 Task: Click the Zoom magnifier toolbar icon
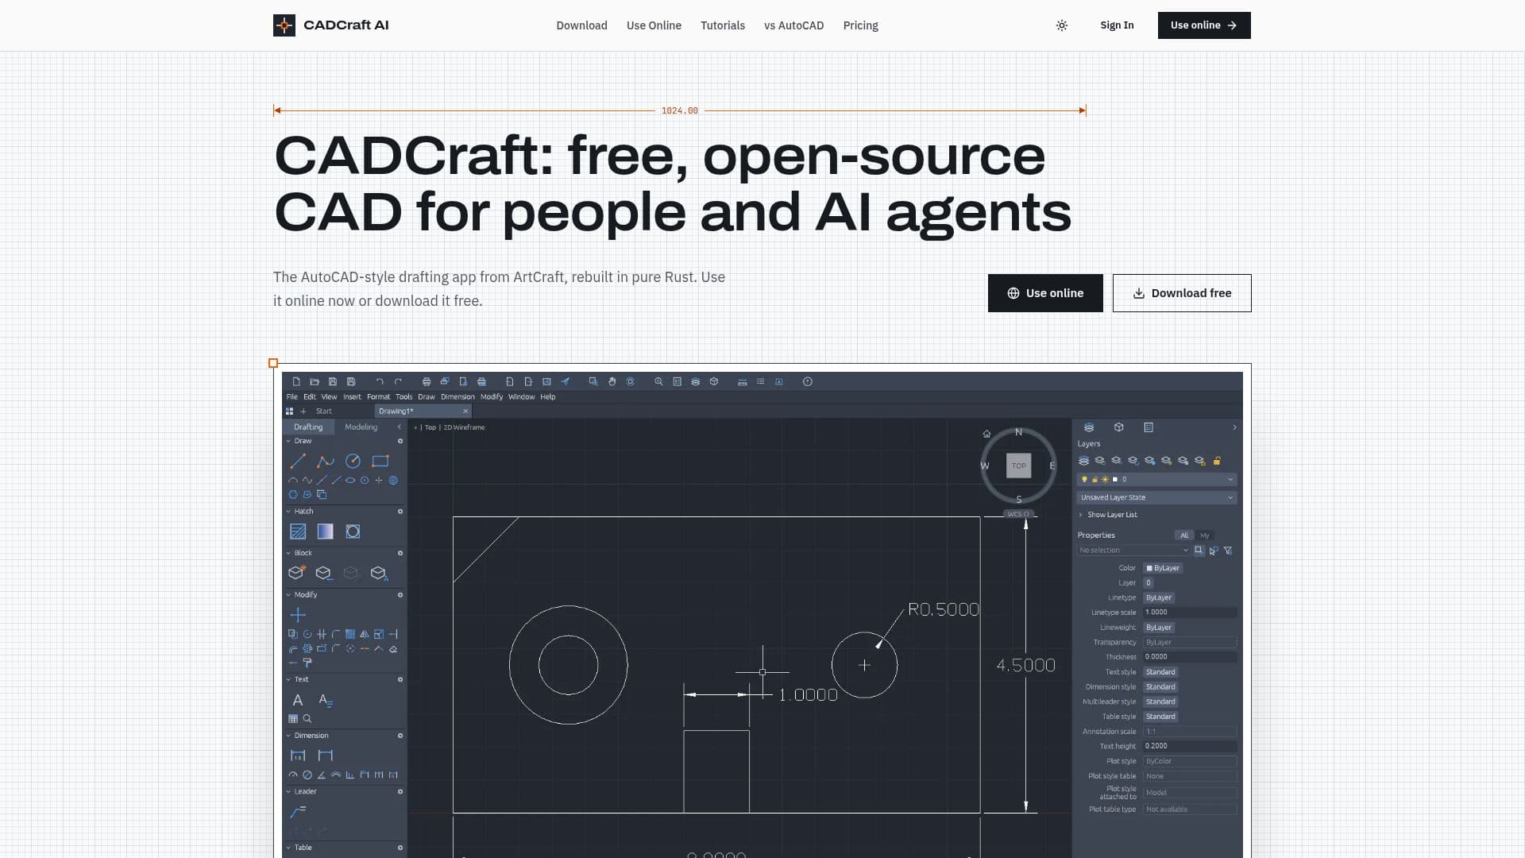(x=658, y=382)
